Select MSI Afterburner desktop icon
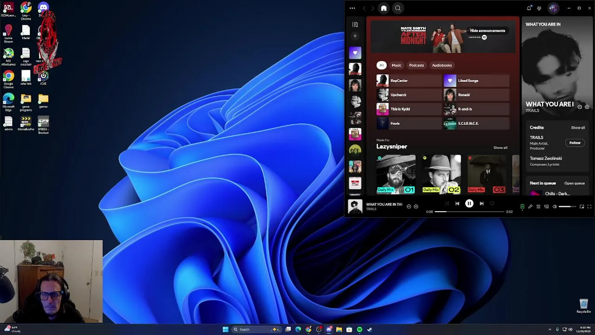The image size is (595, 335). 8,58
